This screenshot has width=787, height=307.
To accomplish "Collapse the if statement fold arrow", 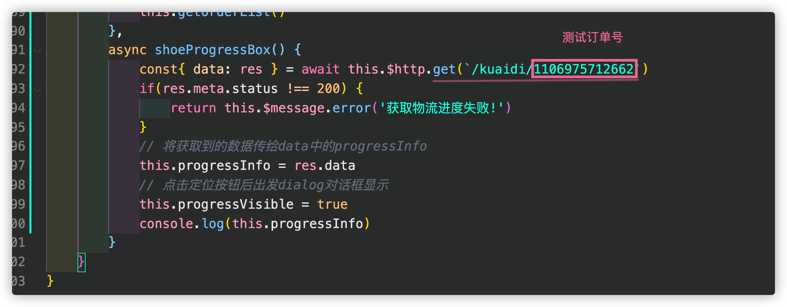I will click(38, 89).
